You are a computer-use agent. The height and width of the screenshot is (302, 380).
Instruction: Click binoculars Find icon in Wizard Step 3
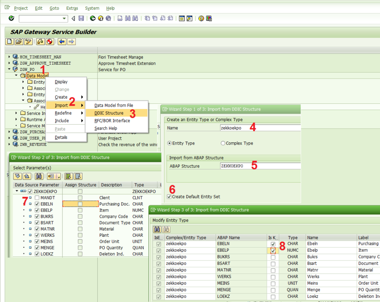(157, 229)
